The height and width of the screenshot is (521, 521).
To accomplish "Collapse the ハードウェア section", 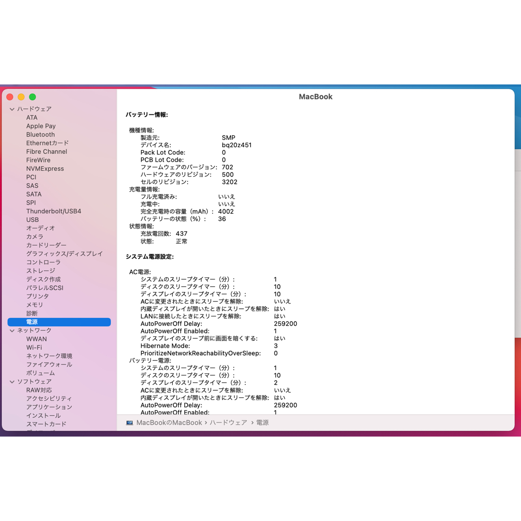I will tap(12, 109).
